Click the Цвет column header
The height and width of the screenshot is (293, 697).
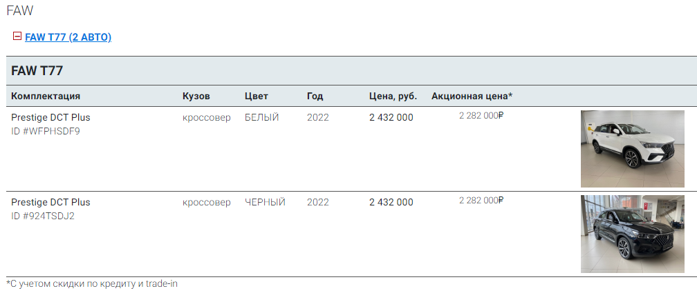[x=257, y=97]
